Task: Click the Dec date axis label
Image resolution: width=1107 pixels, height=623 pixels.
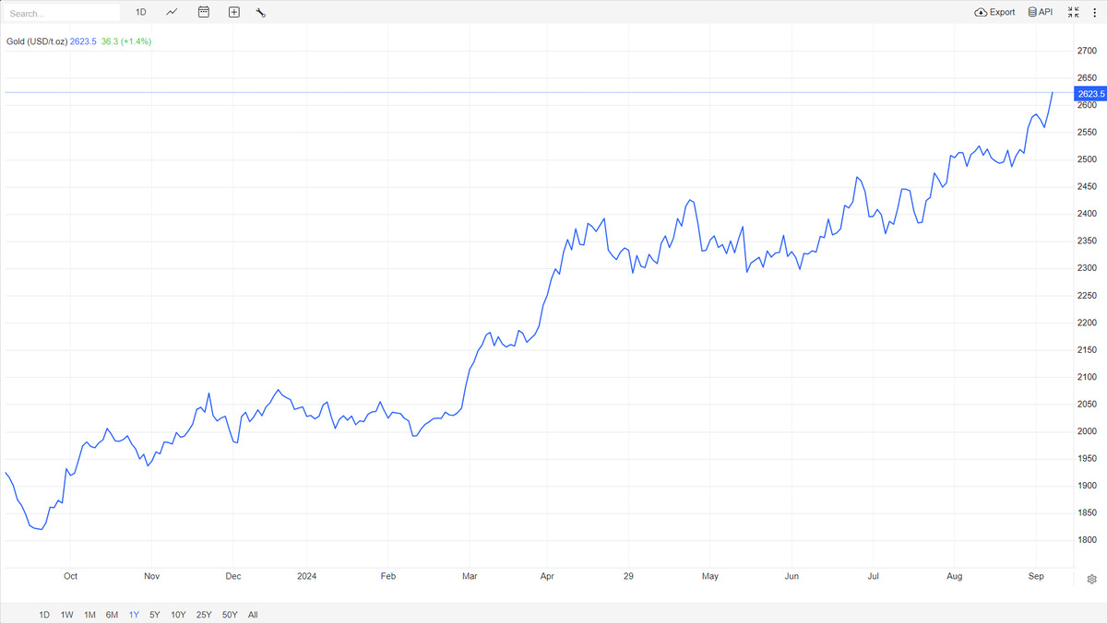Action: (233, 576)
